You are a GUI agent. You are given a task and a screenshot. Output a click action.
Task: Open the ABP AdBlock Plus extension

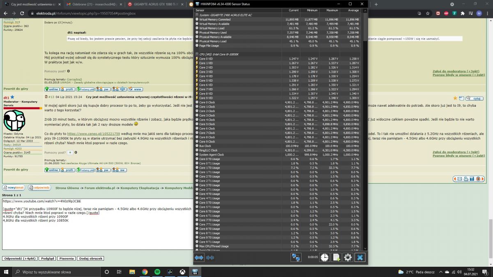click(x=446, y=13)
